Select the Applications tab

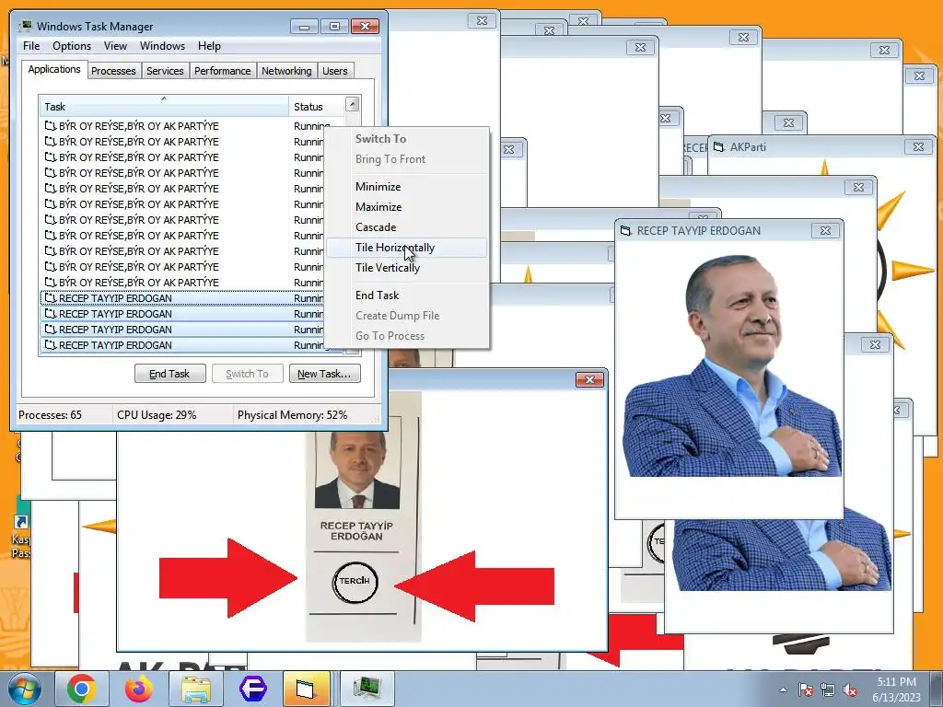pos(54,69)
